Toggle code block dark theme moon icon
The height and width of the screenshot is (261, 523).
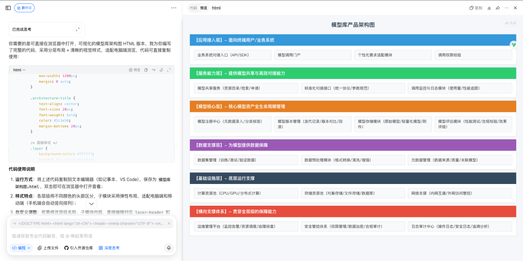point(161,70)
